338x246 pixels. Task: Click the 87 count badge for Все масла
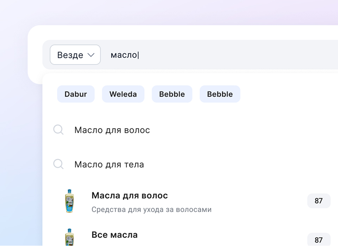pyautogui.click(x=319, y=240)
